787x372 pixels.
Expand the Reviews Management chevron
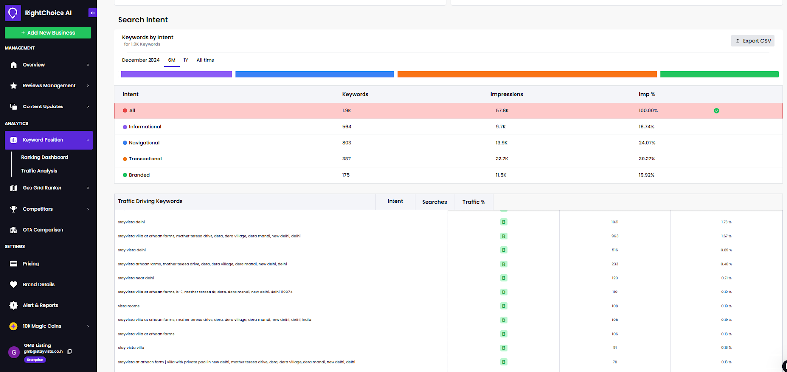pyautogui.click(x=88, y=86)
